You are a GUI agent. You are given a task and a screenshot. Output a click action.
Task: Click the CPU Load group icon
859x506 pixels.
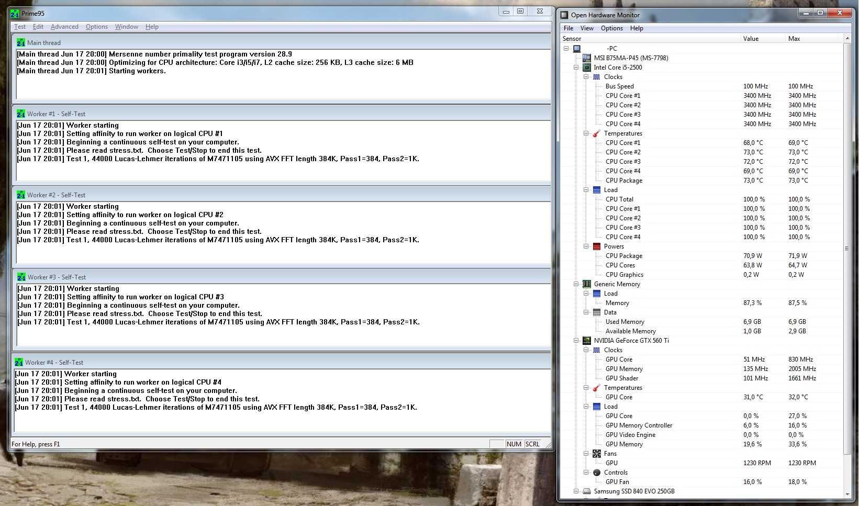click(597, 190)
